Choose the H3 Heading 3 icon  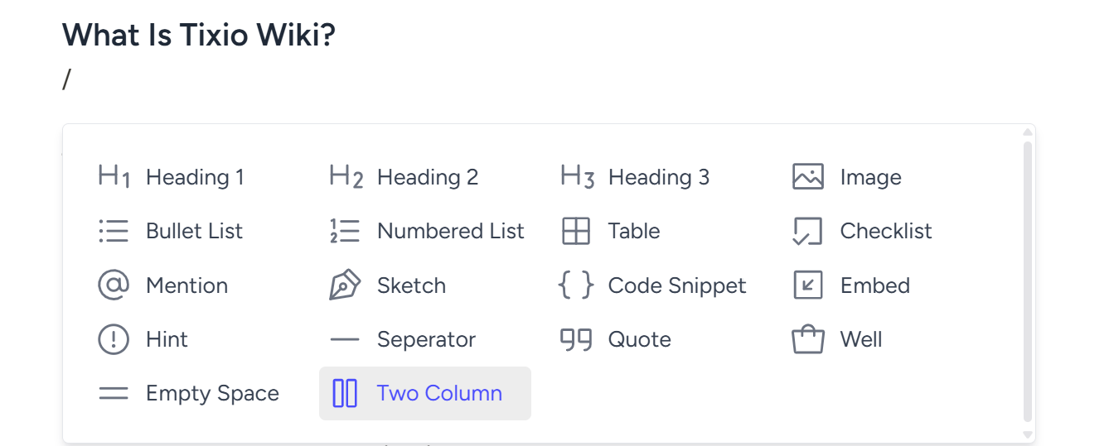point(577,177)
